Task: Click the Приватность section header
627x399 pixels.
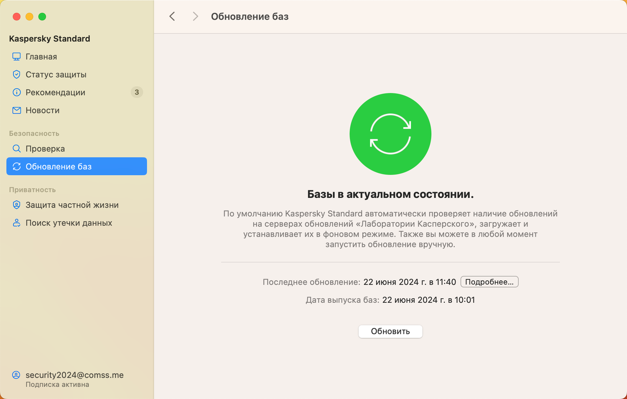Action: click(33, 190)
